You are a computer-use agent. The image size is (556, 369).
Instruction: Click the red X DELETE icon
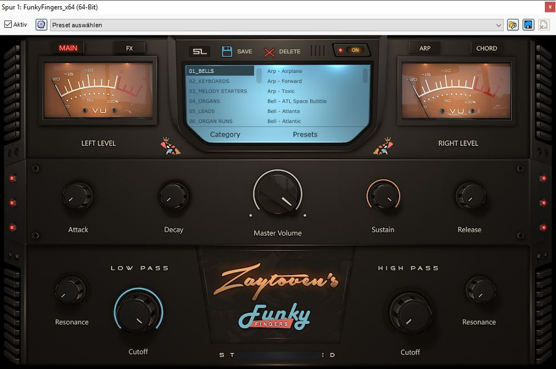[x=269, y=52]
